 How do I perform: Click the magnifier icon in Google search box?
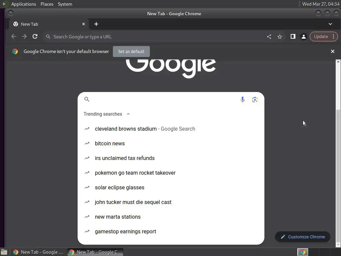point(87,99)
